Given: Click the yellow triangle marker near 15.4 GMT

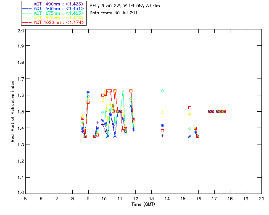Looking at the screenshot, I should click(x=190, y=113).
